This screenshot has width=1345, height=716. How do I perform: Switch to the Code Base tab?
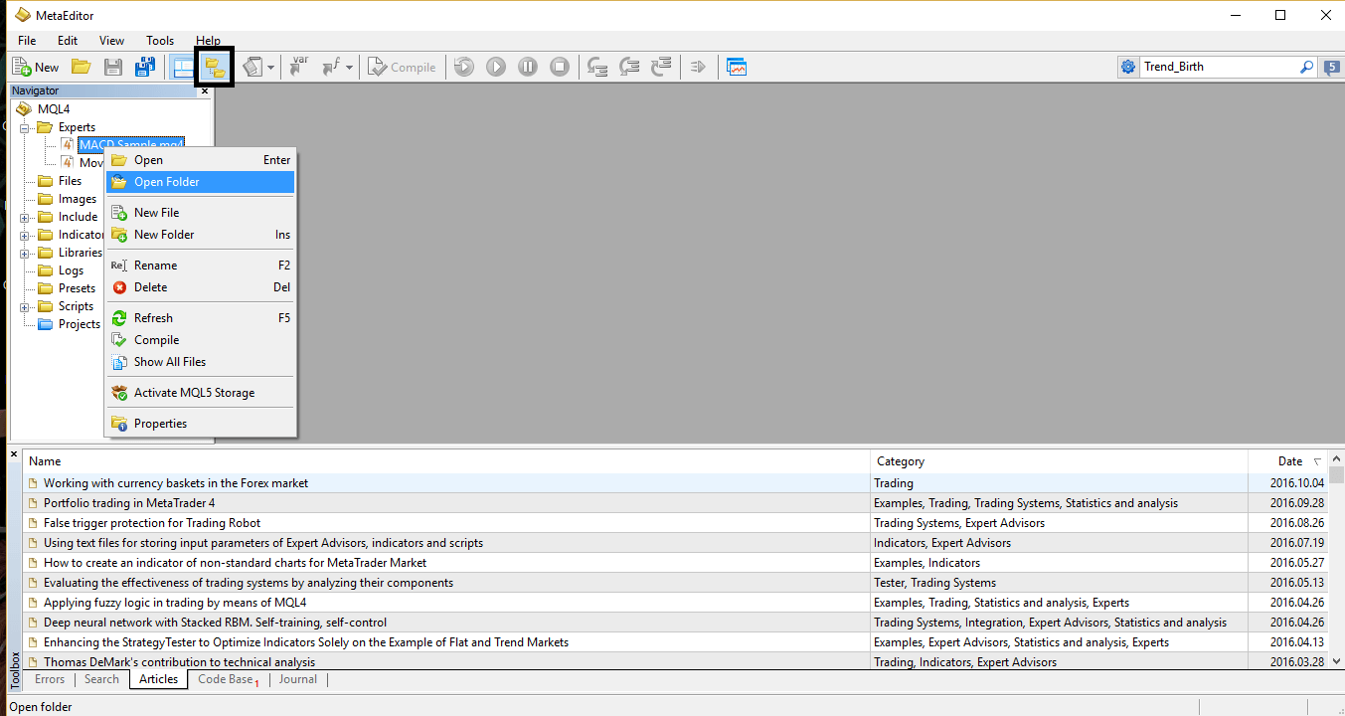[227, 679]
